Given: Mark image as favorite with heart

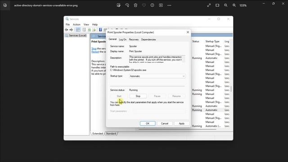Looking at the screenshot, I should pyautogui.click(x=144, y=5).
